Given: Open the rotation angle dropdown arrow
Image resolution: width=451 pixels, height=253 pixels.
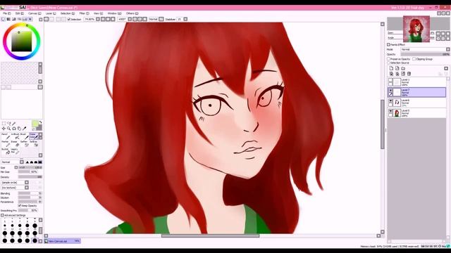Looking at the screenshot, I should (130, 19).
